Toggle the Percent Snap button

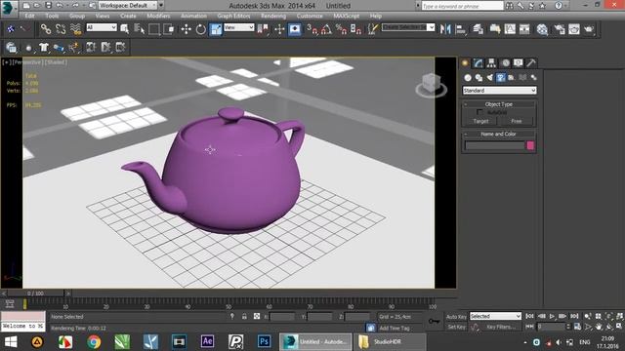(341, 29)
